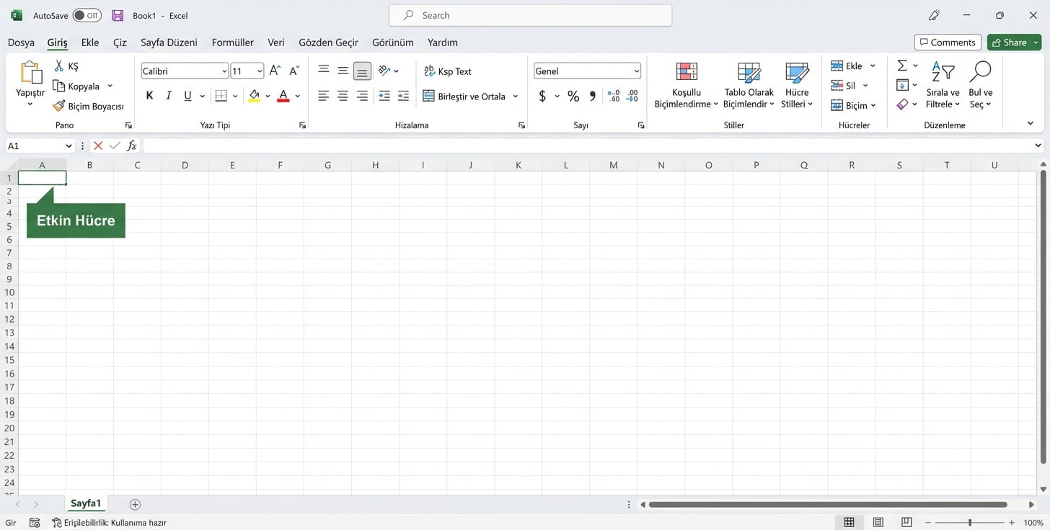
Task: Increase indent
Action: (403, 96)
